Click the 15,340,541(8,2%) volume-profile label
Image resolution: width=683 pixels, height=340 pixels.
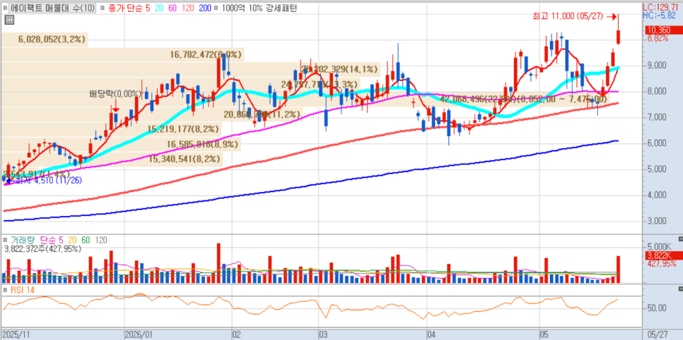pos(185,159)
